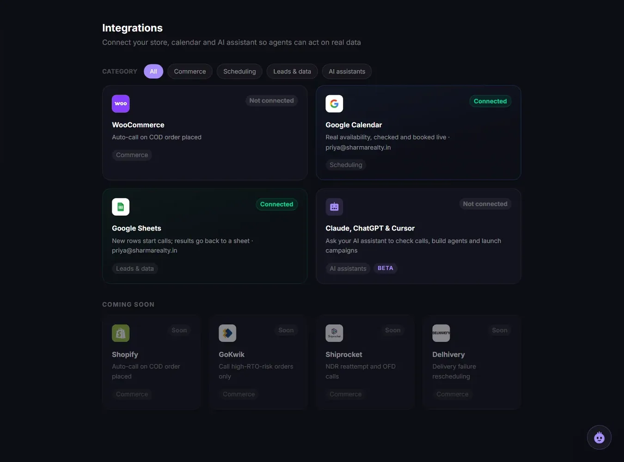Click the GoKwik card title

[x=232, y=354]
